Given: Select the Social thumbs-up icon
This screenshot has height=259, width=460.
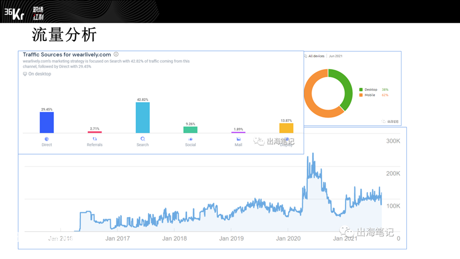Looking at the screenshot, I should coord(190,139).
